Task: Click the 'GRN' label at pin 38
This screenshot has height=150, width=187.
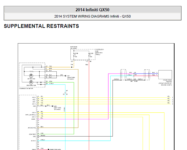Action: tap(42, 133)
